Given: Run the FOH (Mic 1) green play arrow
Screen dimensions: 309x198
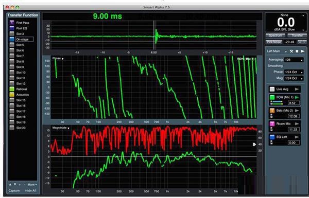Looking at the screenshot, I should pyautogui.click(x=297, y=97).
